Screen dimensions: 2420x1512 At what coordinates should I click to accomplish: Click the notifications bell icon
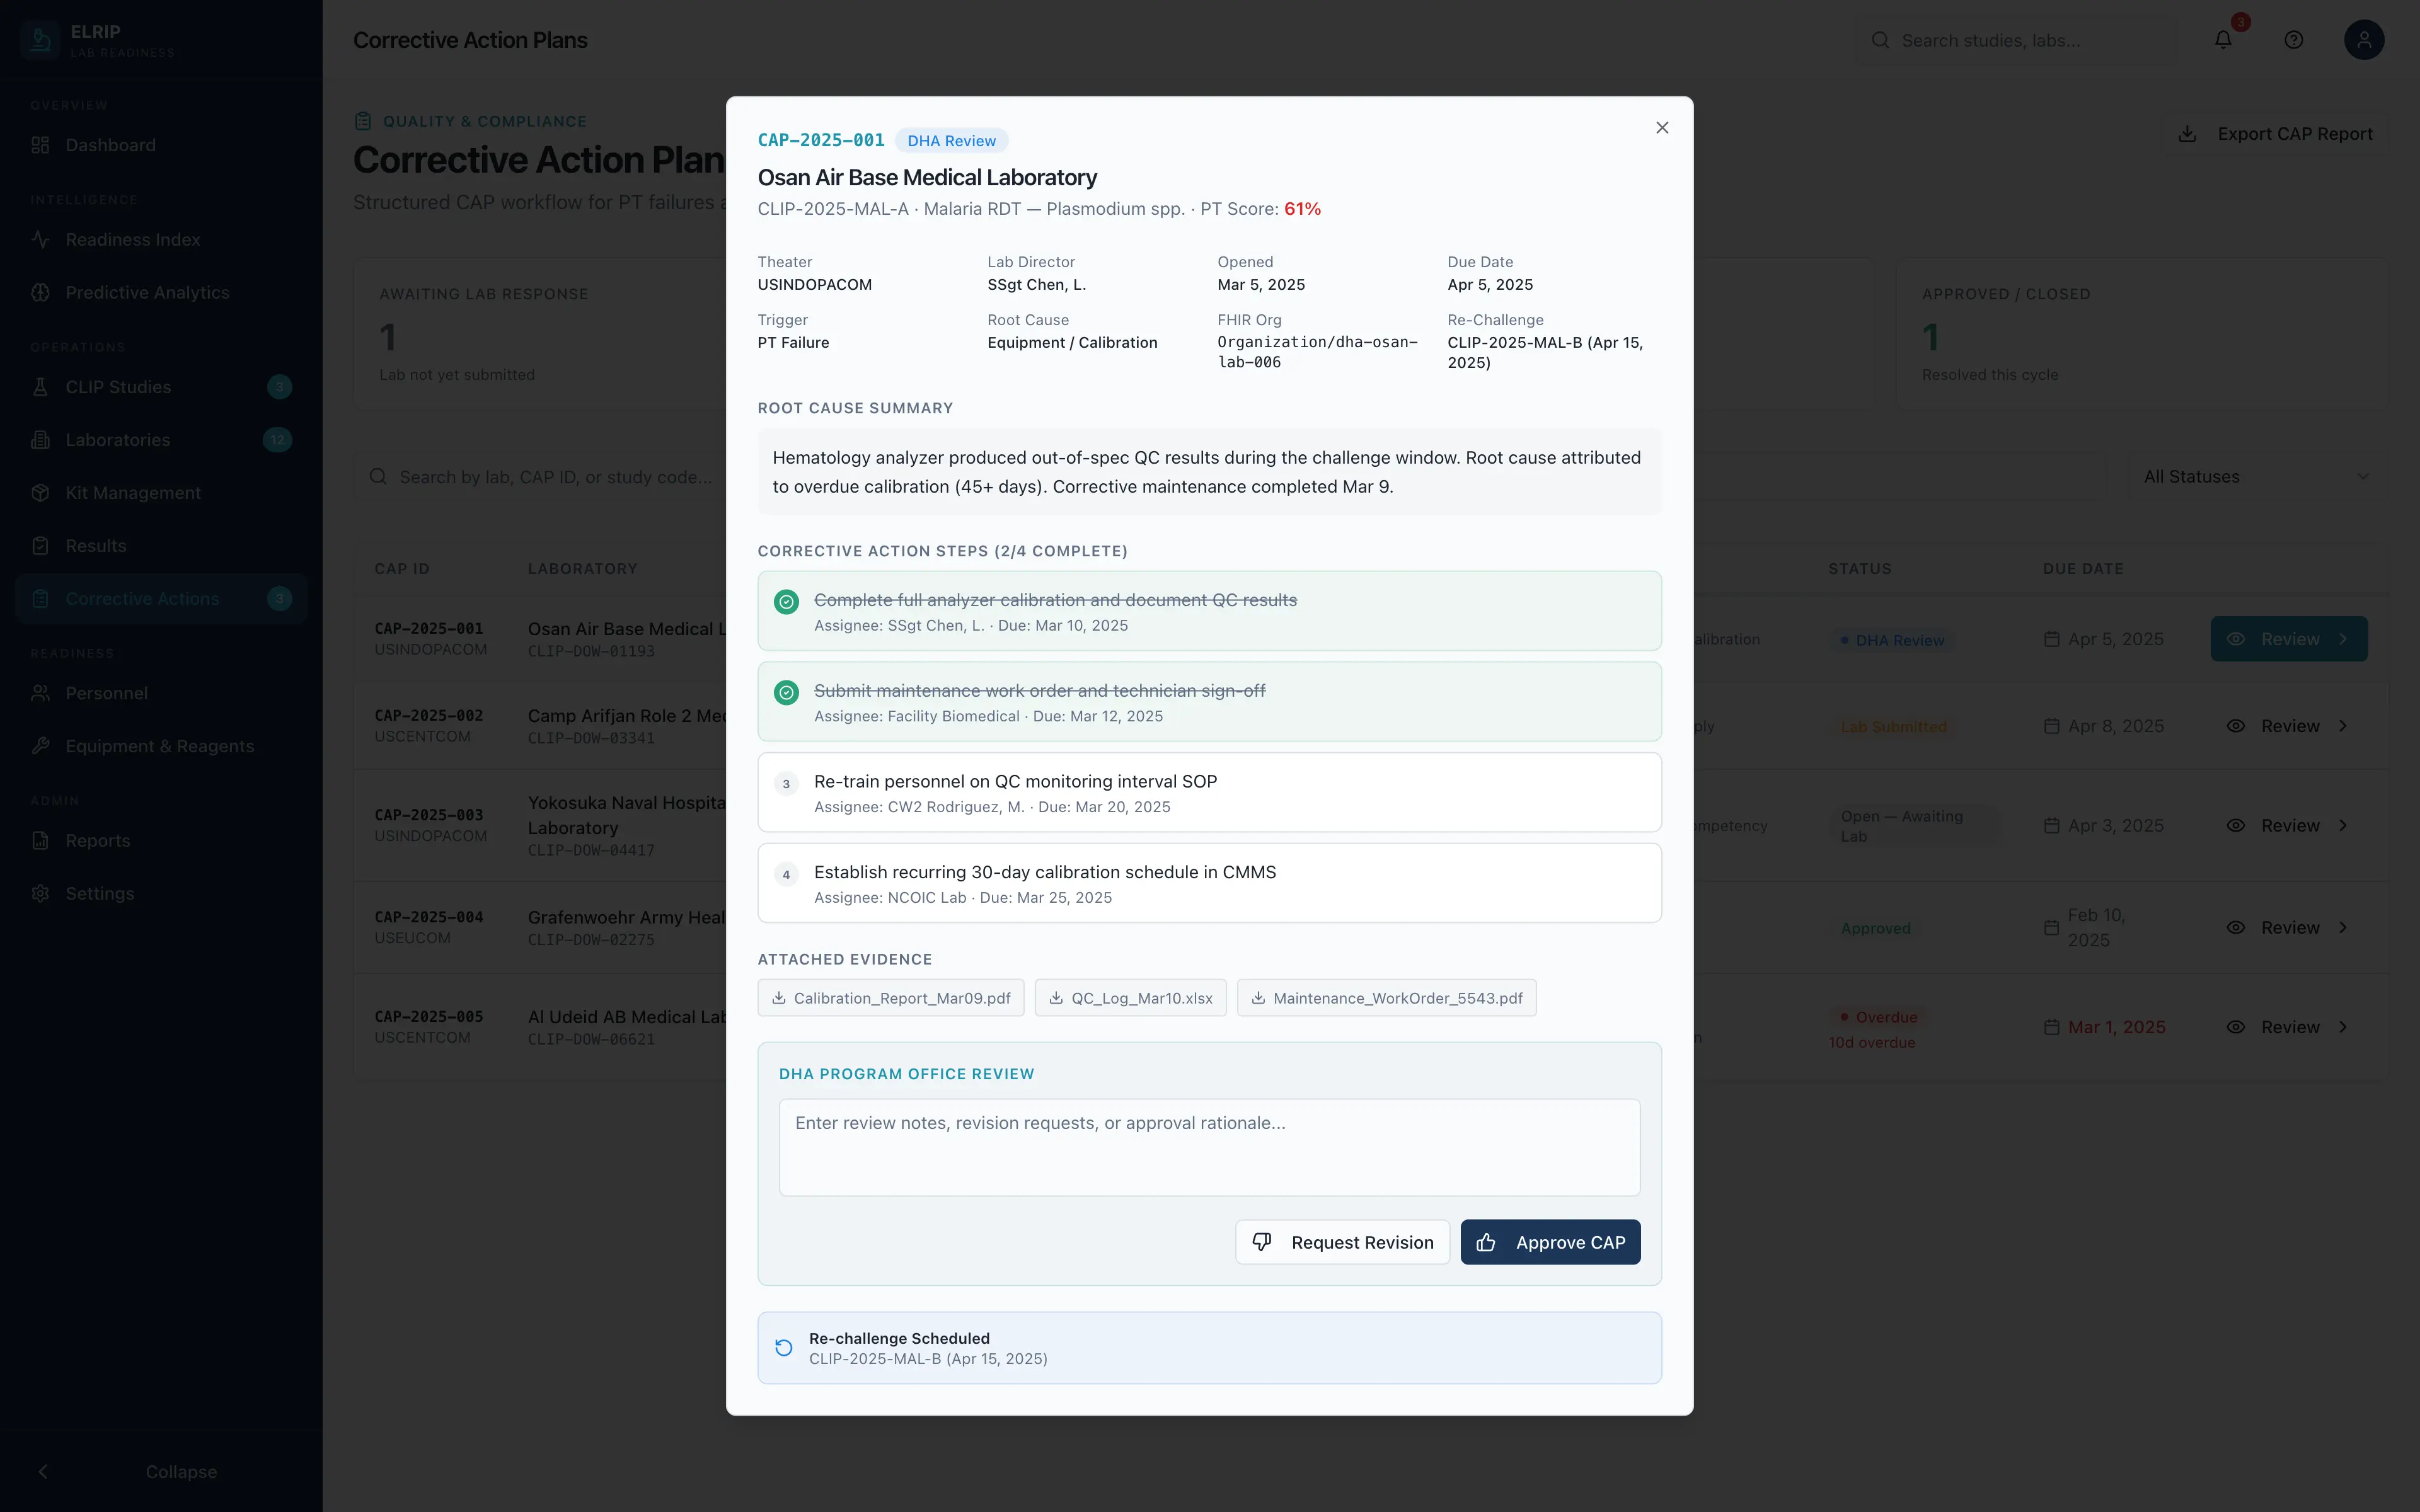click(x=2222, y=40)
